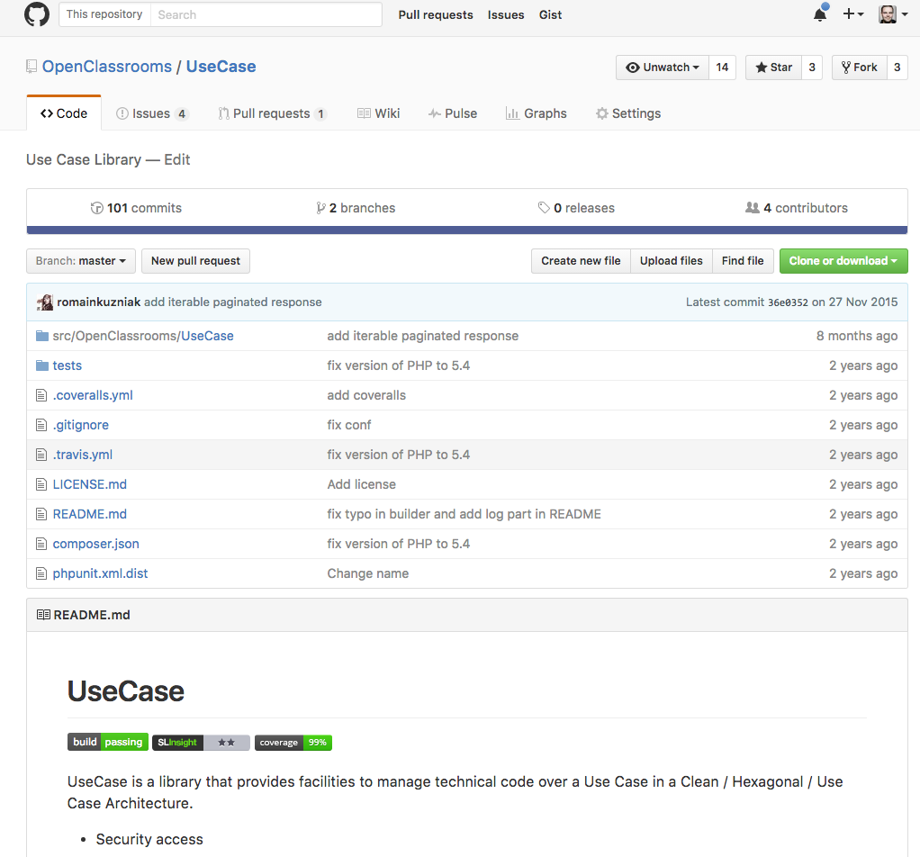Viewport: 920px width, 857px height.
Task: Click the build passing badge
Action: click(x=108, y=742)
